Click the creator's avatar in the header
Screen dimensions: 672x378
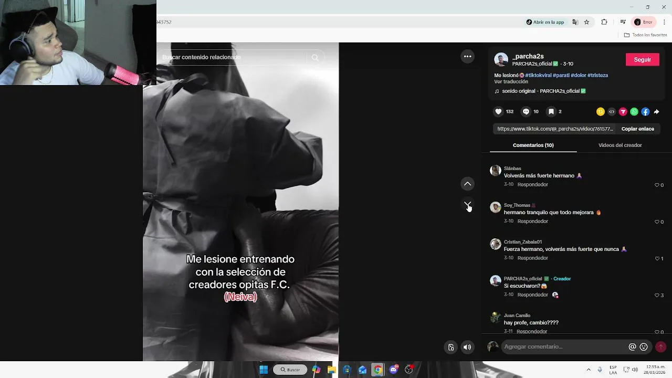tap(501, 59)
